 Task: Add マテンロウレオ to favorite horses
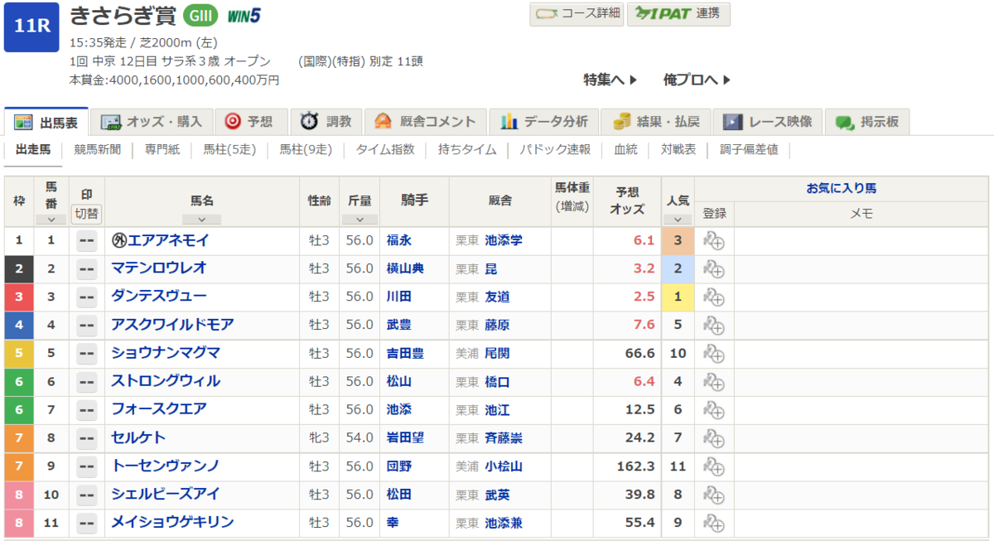[714, 269]
